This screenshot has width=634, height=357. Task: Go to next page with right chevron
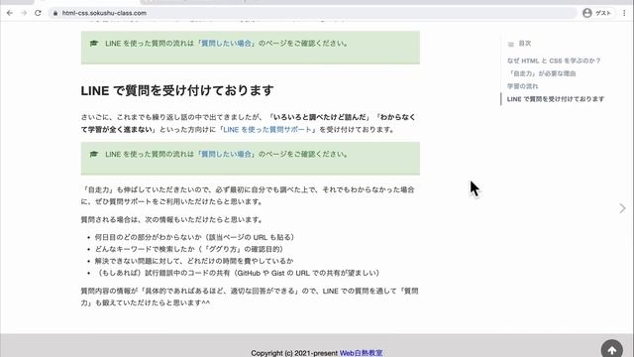622,208
